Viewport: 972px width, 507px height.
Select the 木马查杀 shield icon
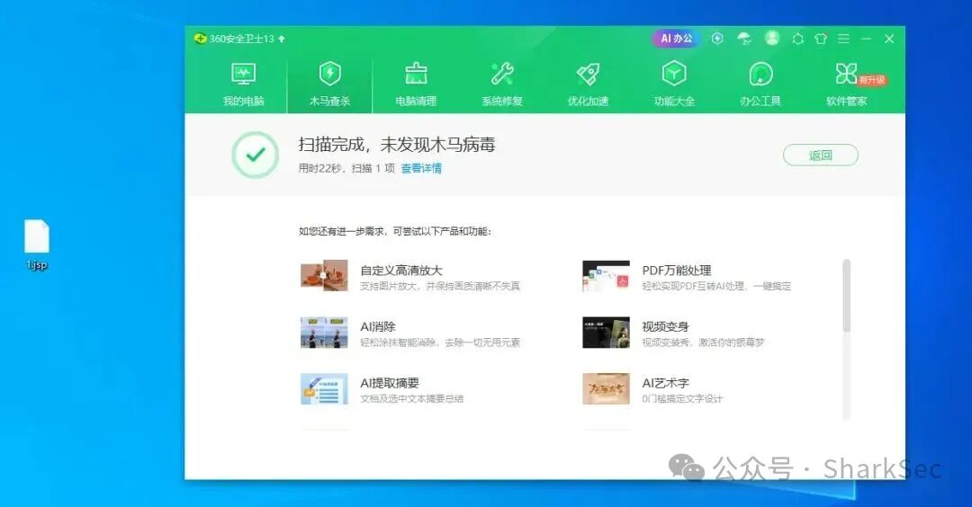click(329, 74)
